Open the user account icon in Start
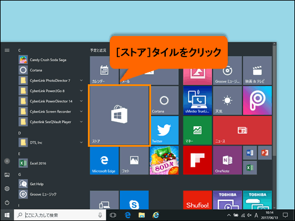Viewport: 295px width, 221px height. tap(7, 161)
